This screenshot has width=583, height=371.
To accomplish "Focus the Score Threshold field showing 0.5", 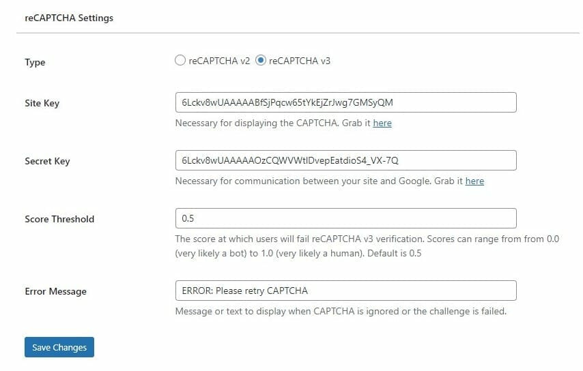I will click(346, 218).
